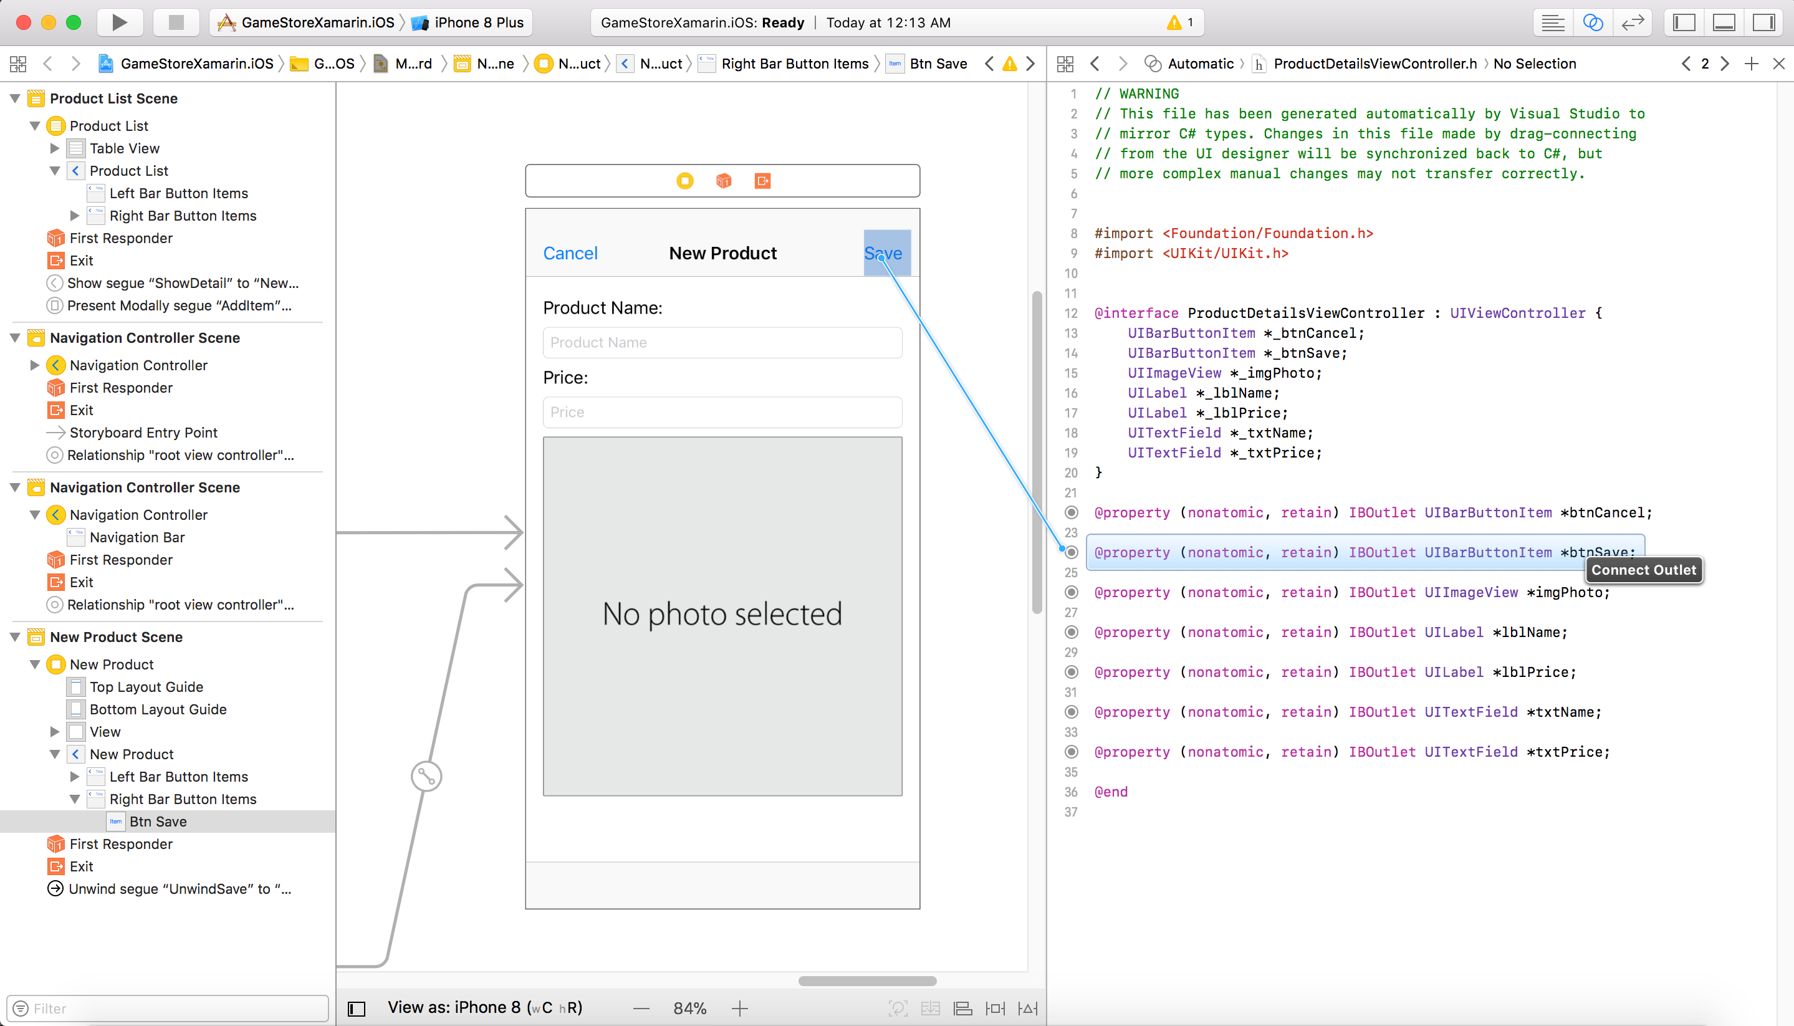Image resolution: width=1794 pixels, height=1026 pixels.
Task: Close the assistant editor pane
Action: coord(1778,64)
